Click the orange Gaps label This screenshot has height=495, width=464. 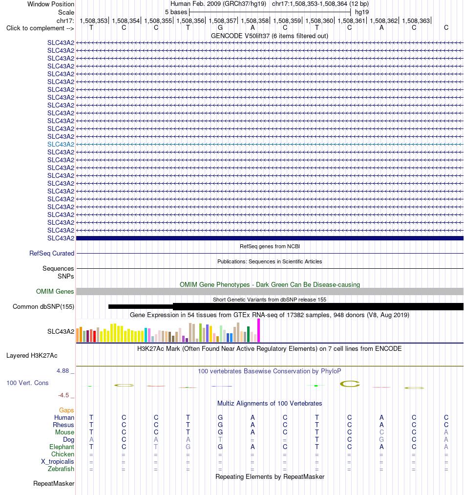coord(66,410)
